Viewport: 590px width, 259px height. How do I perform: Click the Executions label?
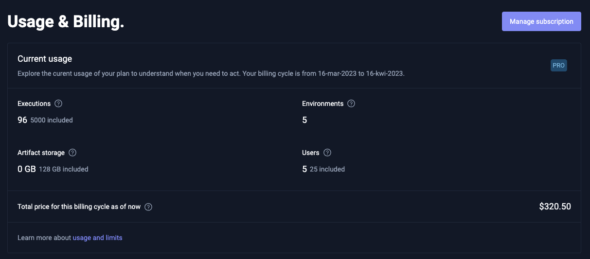(34, 104)
